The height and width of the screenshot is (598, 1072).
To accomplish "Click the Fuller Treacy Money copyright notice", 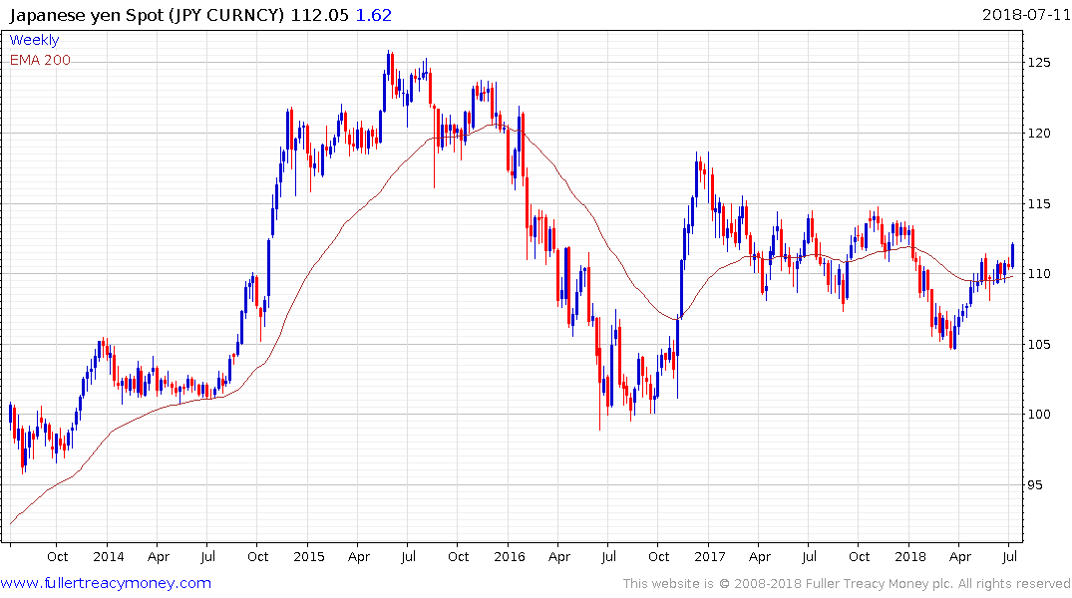I will click(x=847, y=584).
